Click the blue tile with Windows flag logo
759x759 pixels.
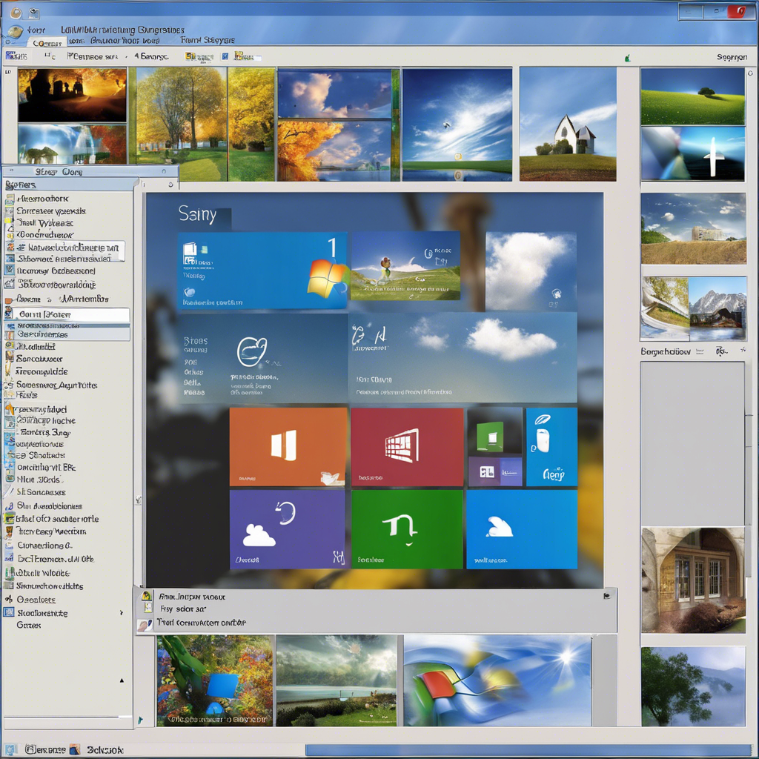[x=262, y=271]
